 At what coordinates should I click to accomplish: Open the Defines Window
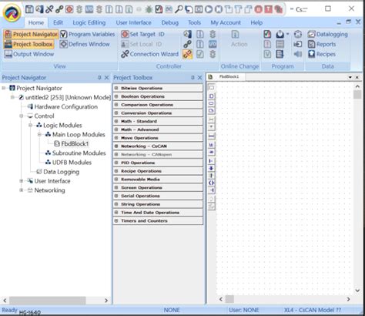coord(85,44)
